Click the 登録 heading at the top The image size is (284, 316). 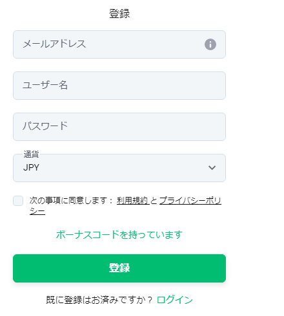[x=119, y=14]
